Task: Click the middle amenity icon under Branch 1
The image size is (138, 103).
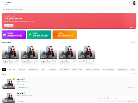Action: coord(20,84)
